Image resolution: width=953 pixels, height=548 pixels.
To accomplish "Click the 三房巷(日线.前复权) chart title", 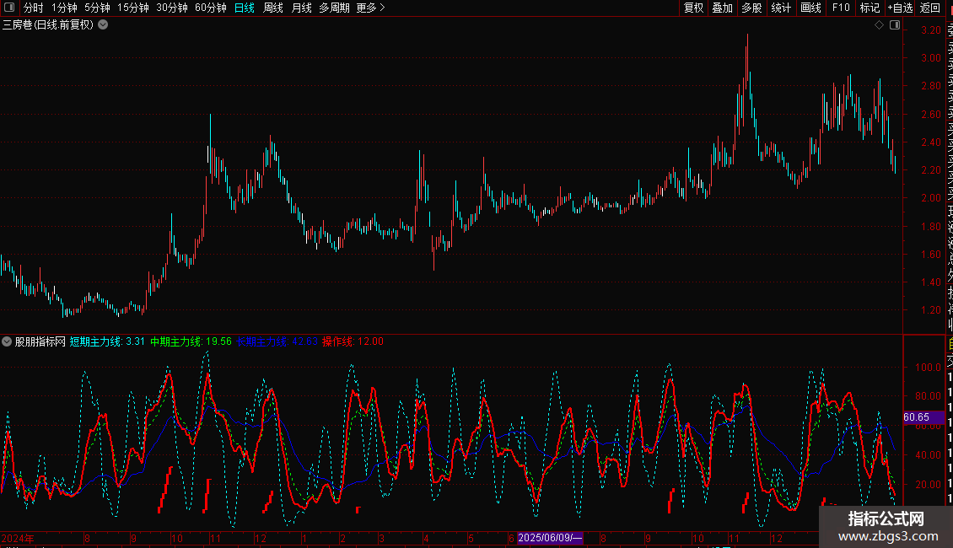I will click(x=48, y=25).
